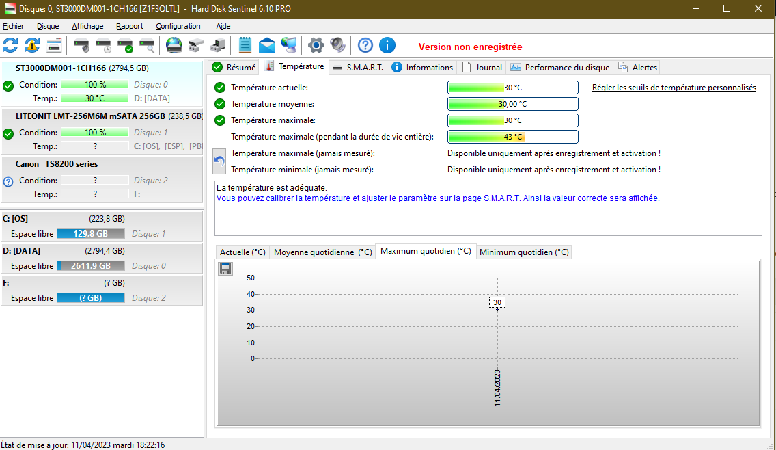Click the refresh with warning icon
776x450 pixels.
(x=32, y=46)
